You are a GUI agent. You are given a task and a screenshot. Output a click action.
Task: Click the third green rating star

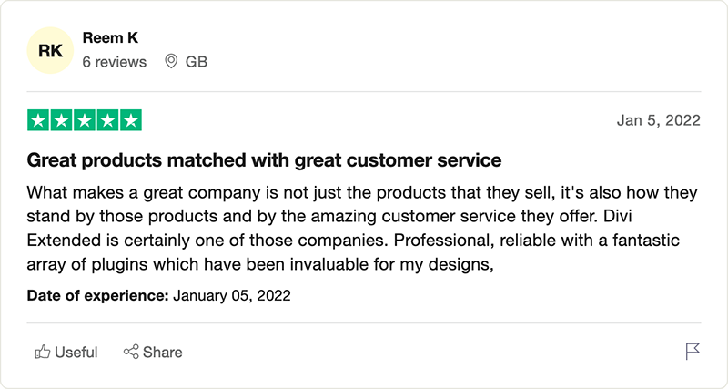[85, 120]
